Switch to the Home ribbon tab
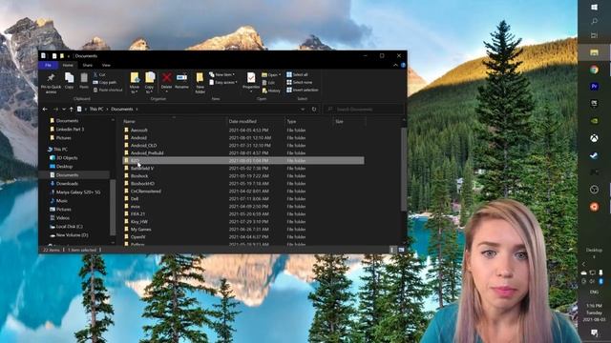This screenshot has width=611, height=343. pos(68,66)
